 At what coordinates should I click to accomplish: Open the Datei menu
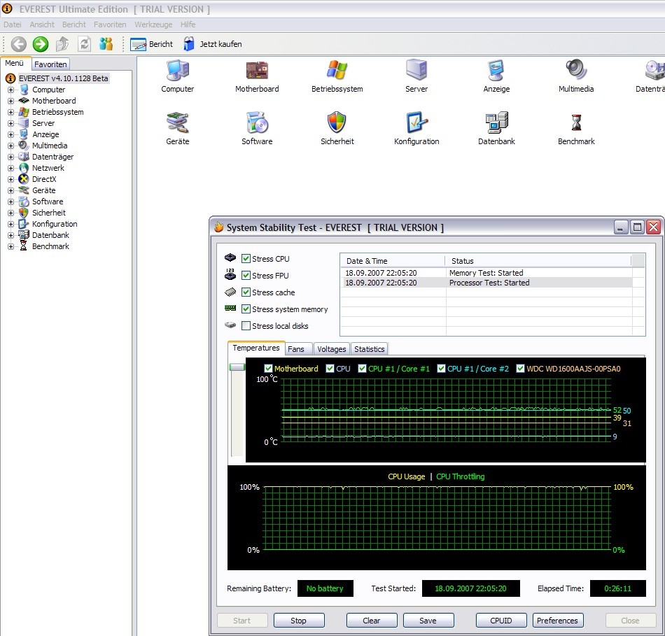point(13,24)
